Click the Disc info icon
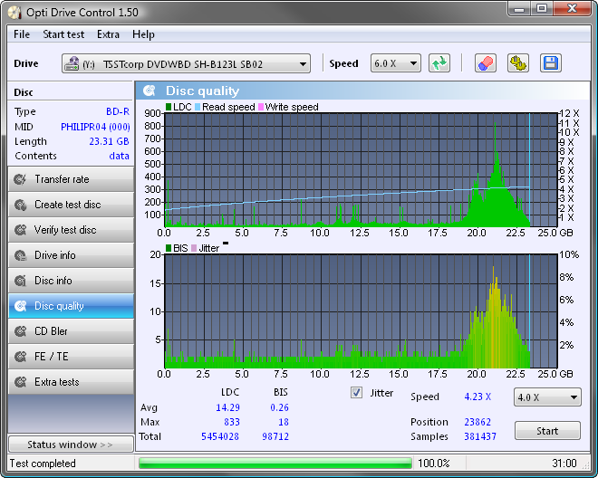Screen dimensions: 598x478 pos(20,281)
